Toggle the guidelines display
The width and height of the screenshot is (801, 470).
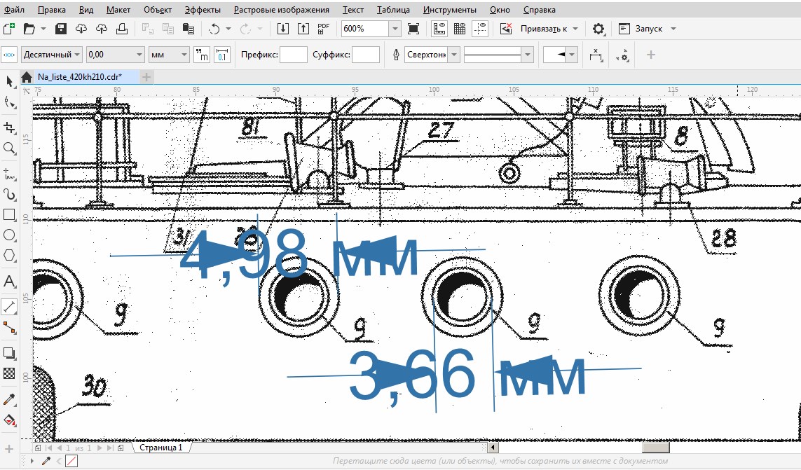pyautogui.click(x=479, y=29)
